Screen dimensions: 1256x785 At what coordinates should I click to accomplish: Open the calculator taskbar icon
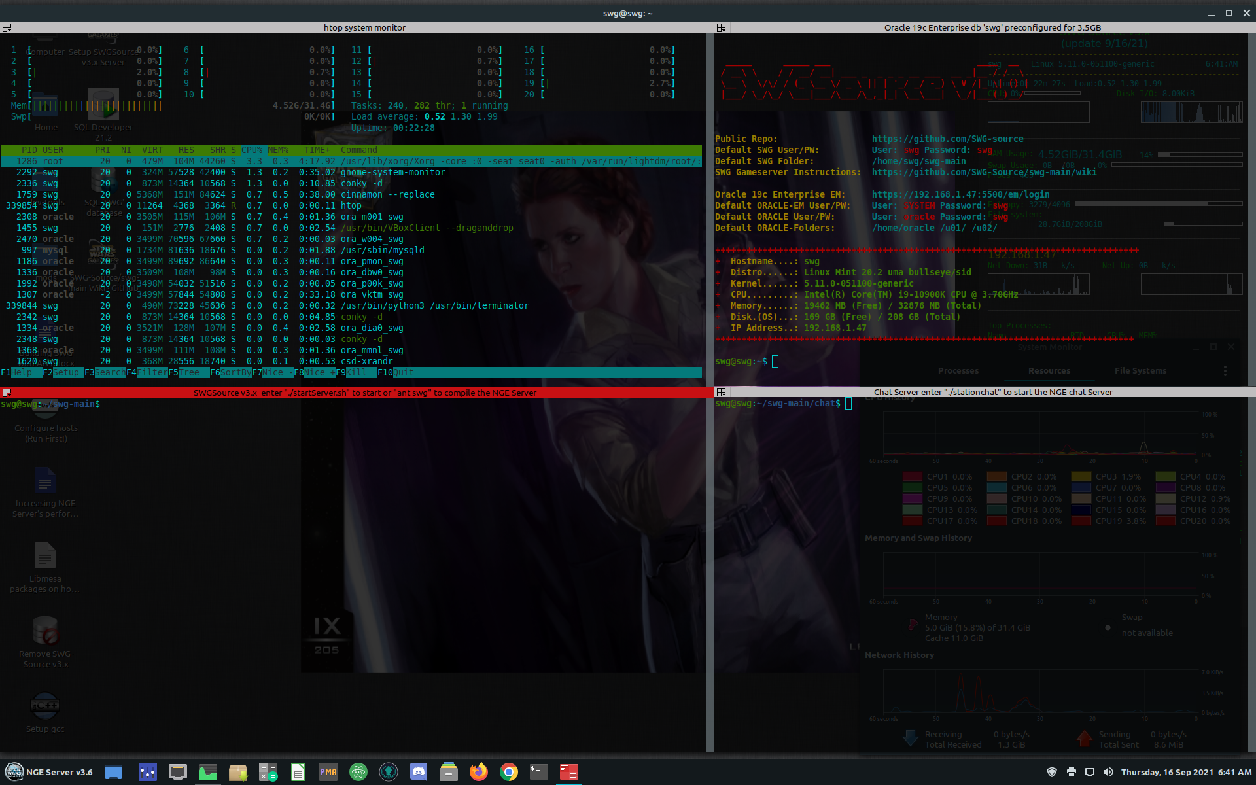(x=268, y=772)
